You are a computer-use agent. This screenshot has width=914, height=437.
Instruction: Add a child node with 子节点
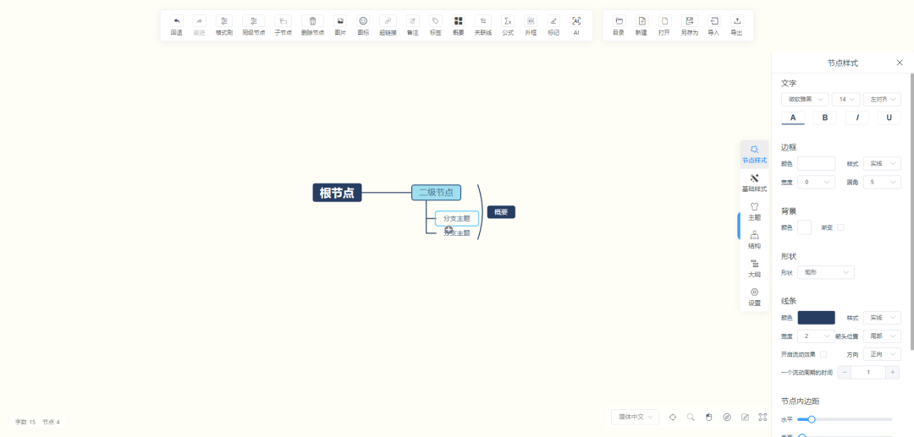[283, 21]
